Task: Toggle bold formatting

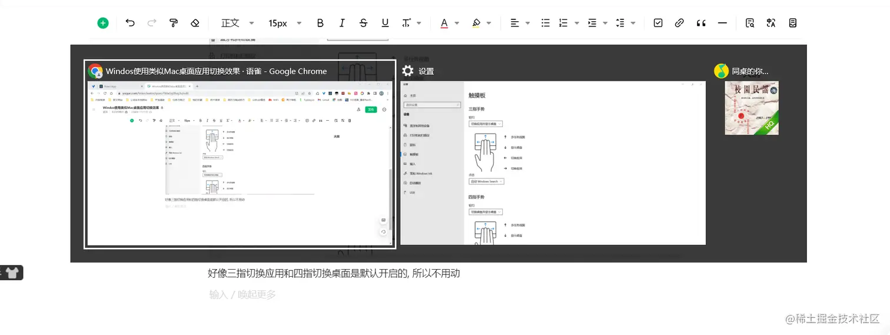Action: (320, 23)
